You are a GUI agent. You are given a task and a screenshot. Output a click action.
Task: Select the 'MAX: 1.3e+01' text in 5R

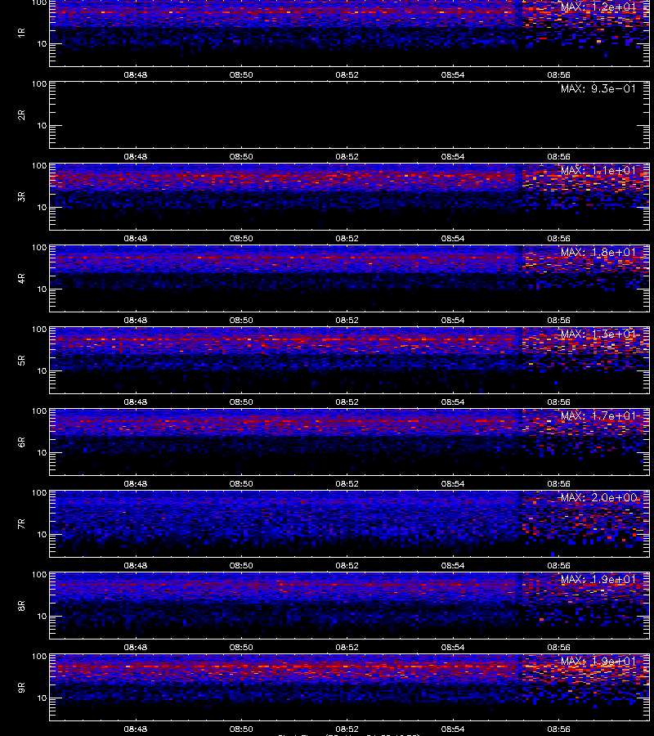(x=598, y=334)
